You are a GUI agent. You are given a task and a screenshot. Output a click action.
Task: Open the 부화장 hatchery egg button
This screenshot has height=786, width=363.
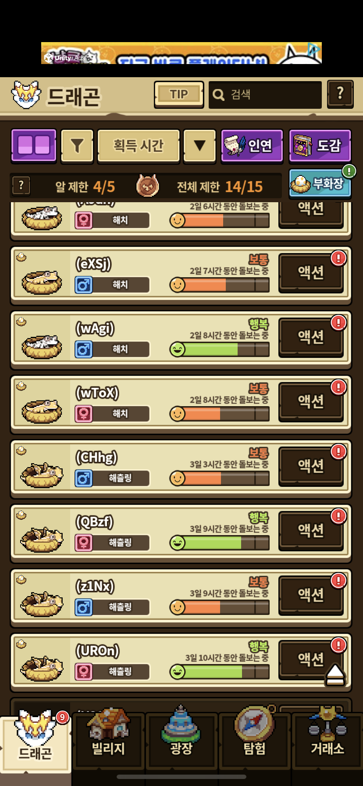(320, 183)
